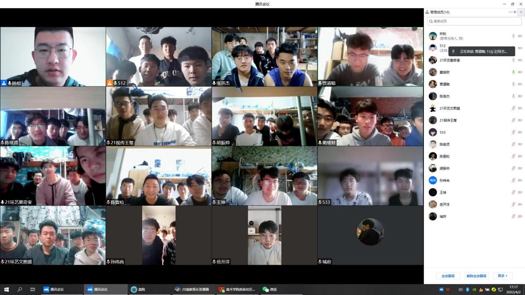
Task: Unmute microphone of member 533 in list
Action: coord(513,132)
